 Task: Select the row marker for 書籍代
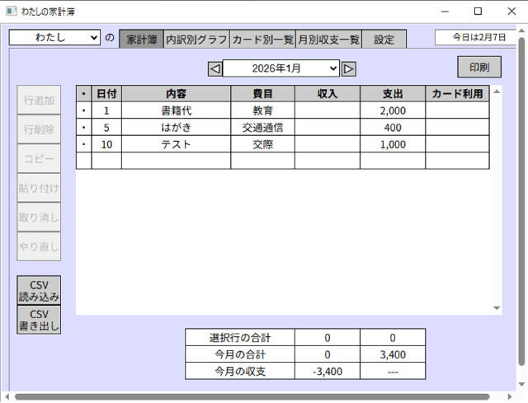(x=83, y=110)
